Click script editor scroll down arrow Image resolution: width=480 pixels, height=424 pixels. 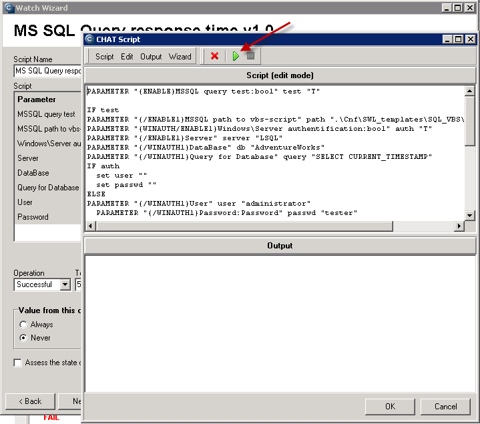coord(469,215)
